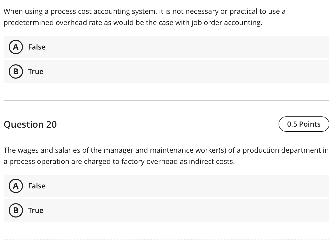Select the True answer row in the top question
335x241 pixels.
[x=166, y=71]
